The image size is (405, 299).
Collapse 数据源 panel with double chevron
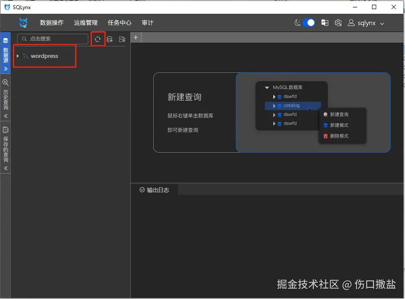tap(5, 69)
